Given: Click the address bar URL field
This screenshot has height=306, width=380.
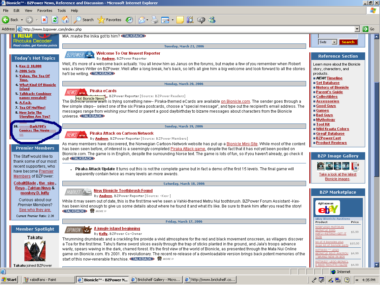Looking at the screenshot, I should point(188,29).
